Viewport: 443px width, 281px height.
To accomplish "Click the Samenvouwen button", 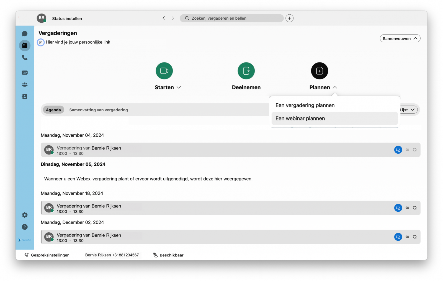I will coord(400,38).
